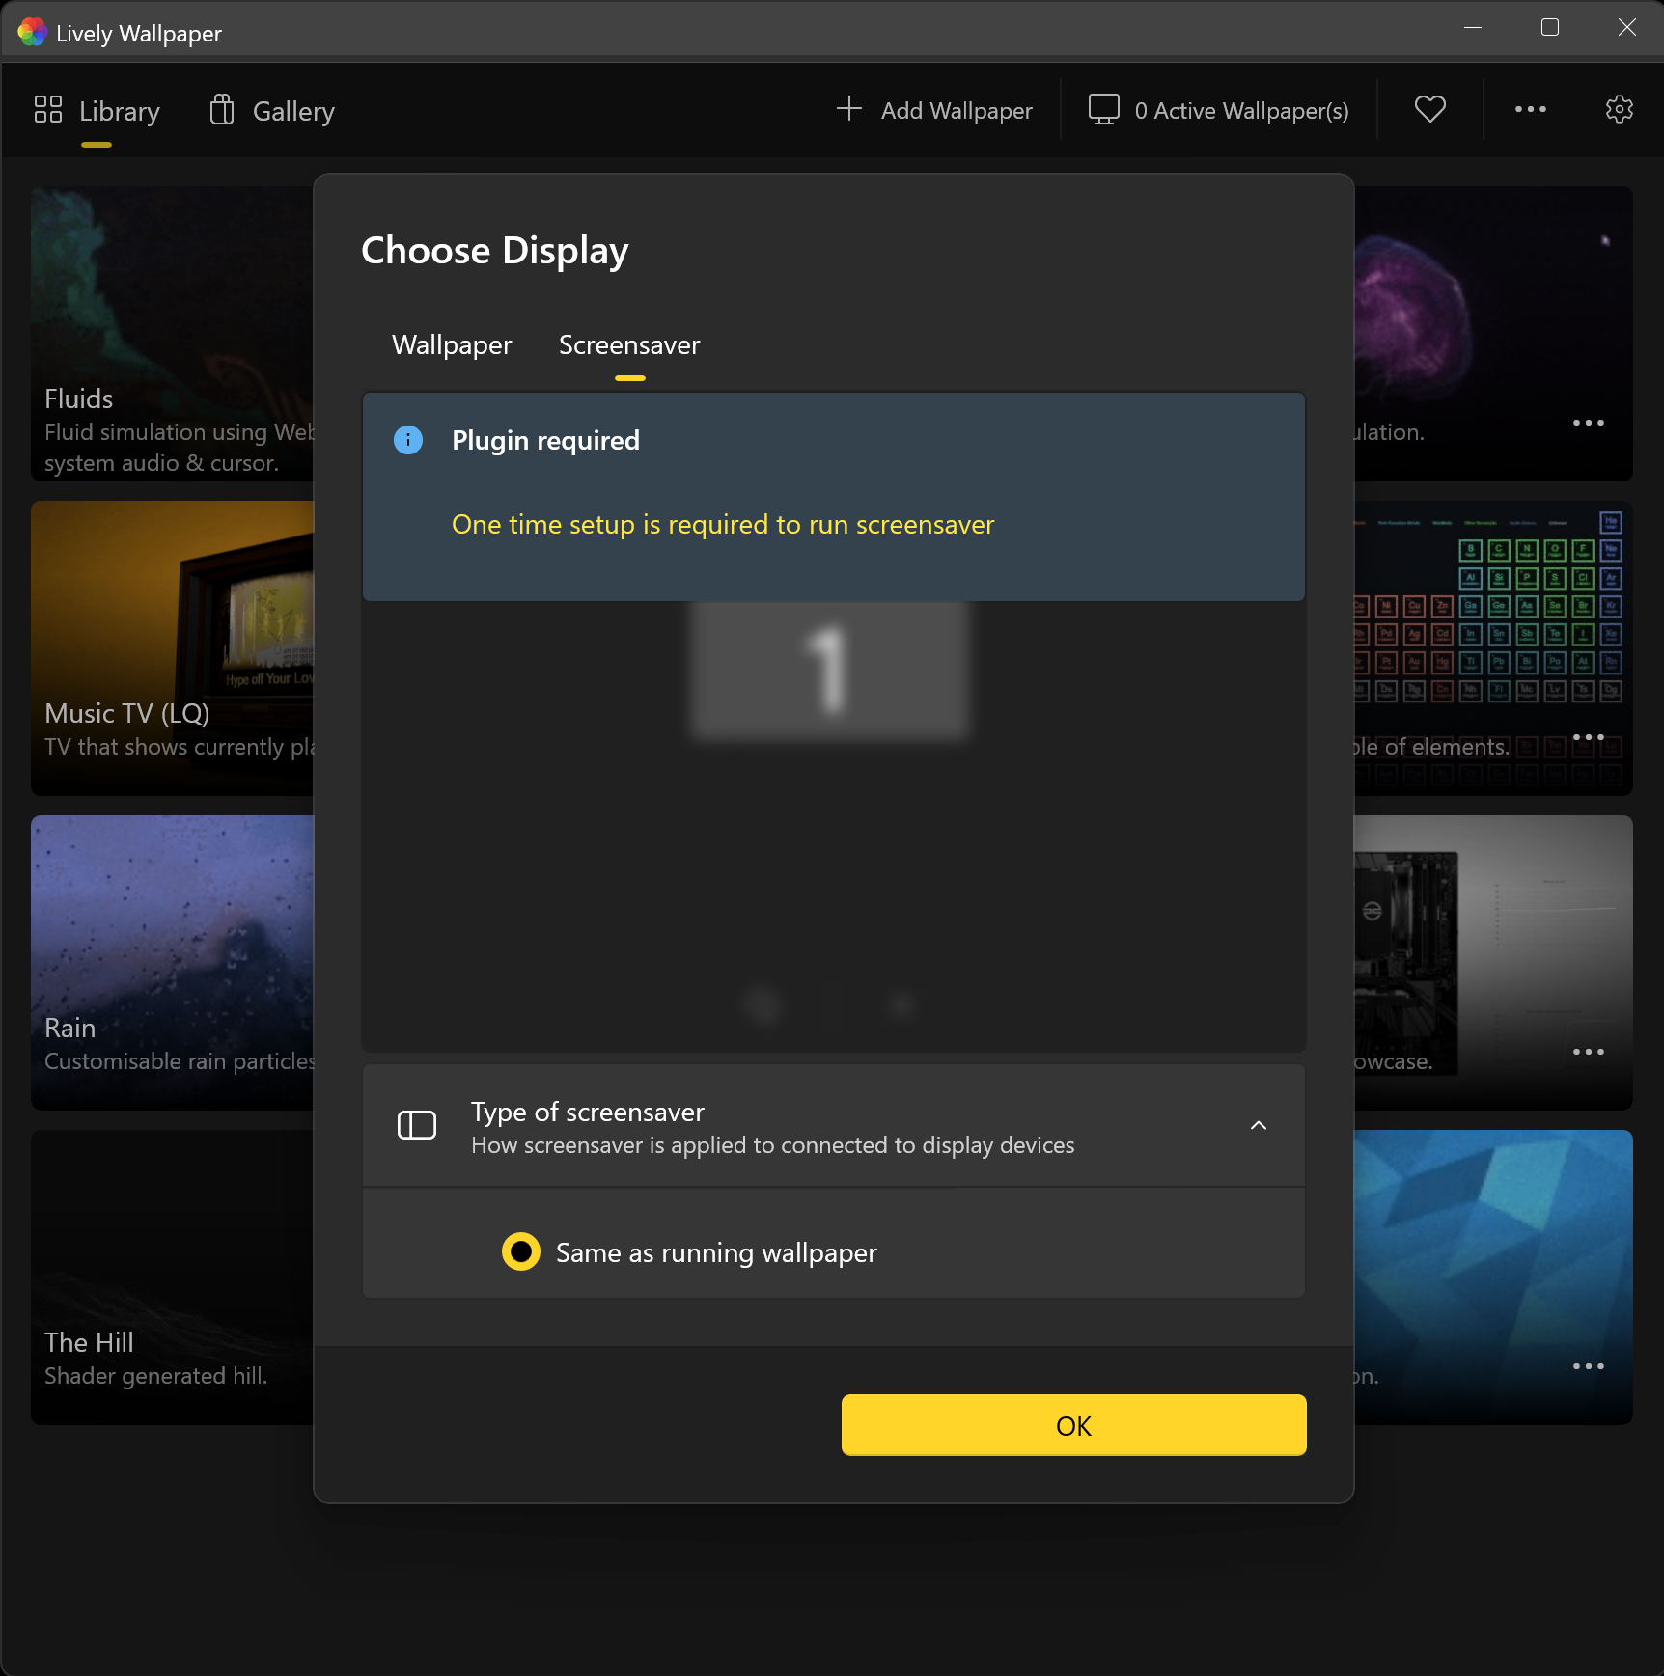Collapse the Type of screensaver section

[1258, 1125]
